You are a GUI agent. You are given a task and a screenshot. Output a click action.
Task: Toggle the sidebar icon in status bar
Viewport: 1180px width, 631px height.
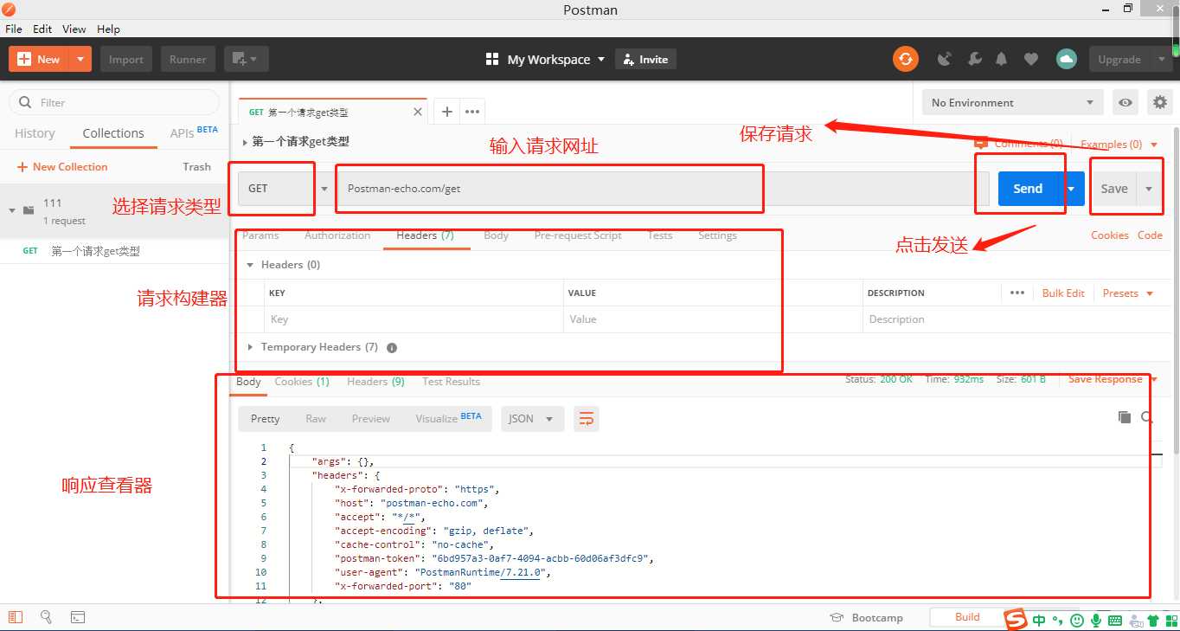pos(16,617)
